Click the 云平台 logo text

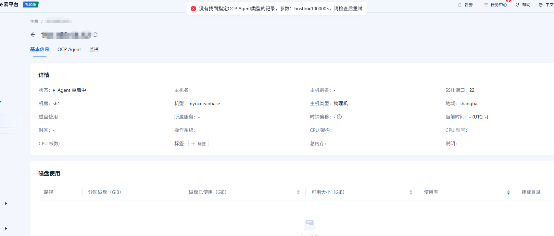(x=11, y=4)
